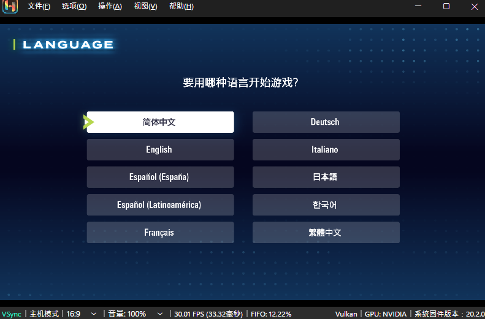485x319 pixels.
Task: Open the 视图 (View) menu
Action: (x=145, y=7)
